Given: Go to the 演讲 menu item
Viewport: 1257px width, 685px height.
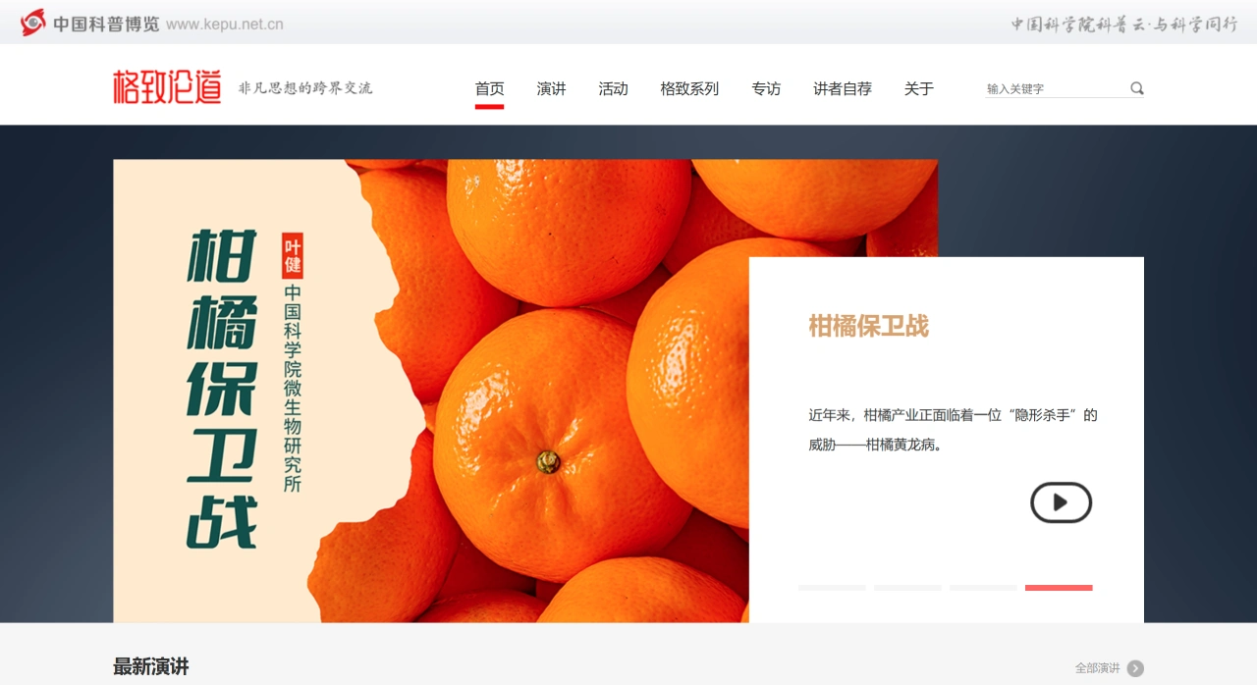Looking at the screenshot, I should click(x=551, y=89).
